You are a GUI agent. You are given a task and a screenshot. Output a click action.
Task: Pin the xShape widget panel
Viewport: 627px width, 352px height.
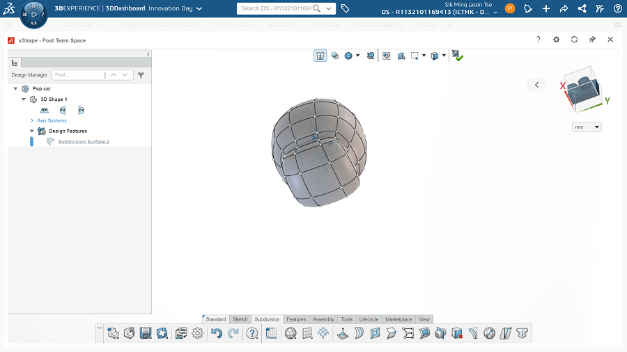point(592,40)
